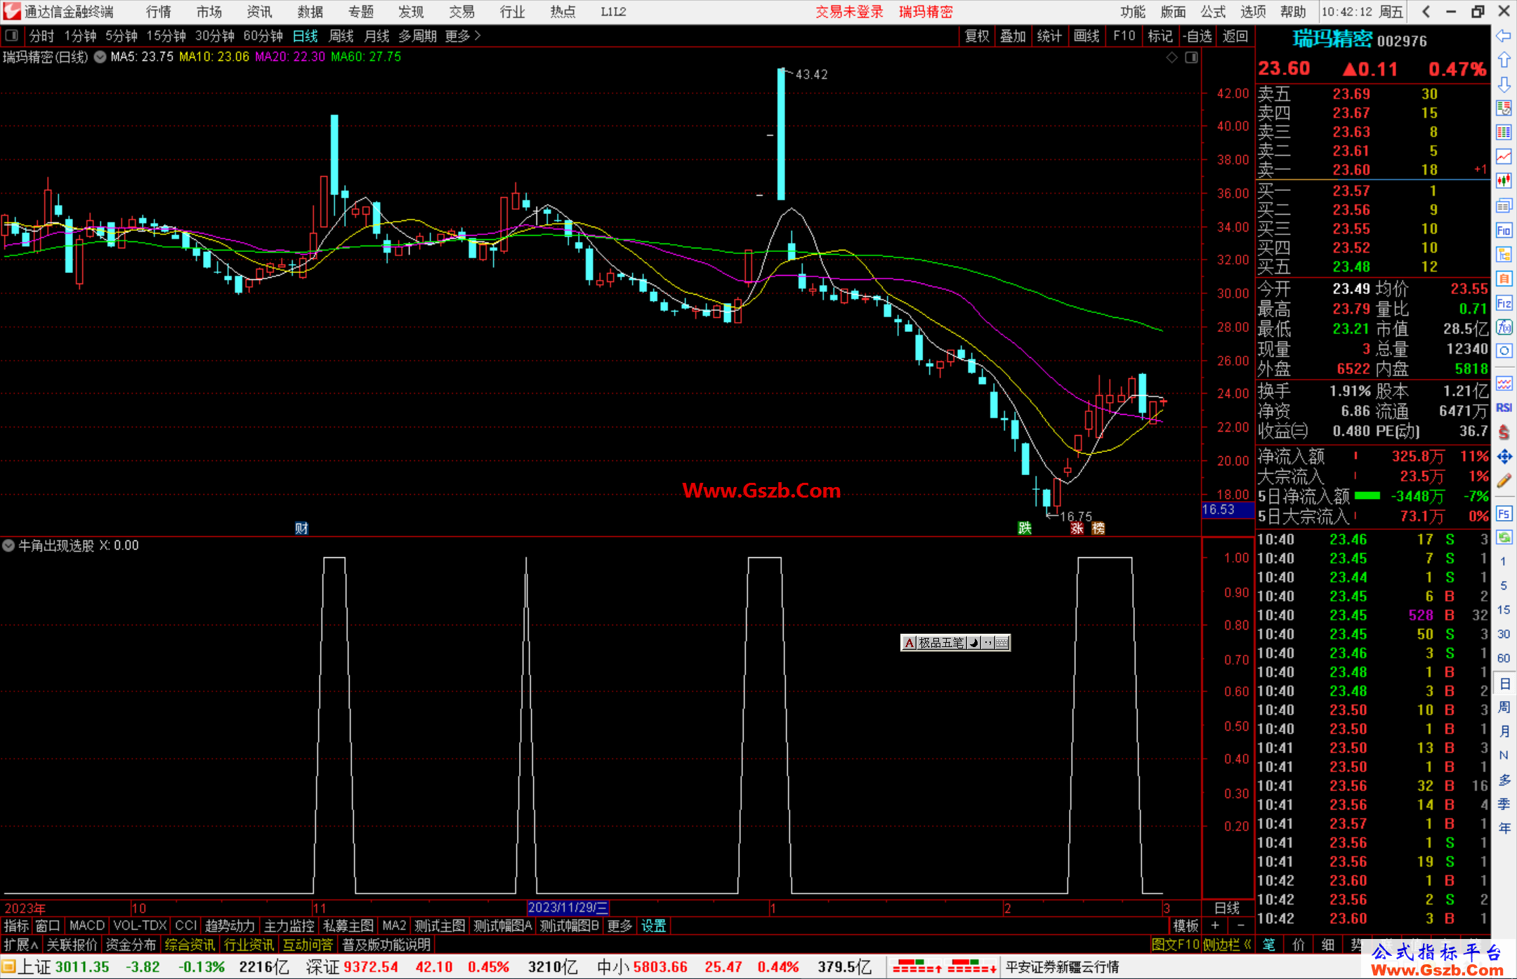Click the 图文F10 button
Image resolution: width=1517 pixels, height=979 pixels.
point(1176,945)
